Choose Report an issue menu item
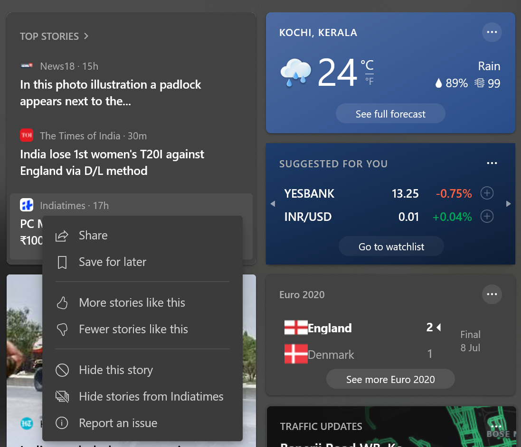The image size is (521, 447). (x=142, y=423)
